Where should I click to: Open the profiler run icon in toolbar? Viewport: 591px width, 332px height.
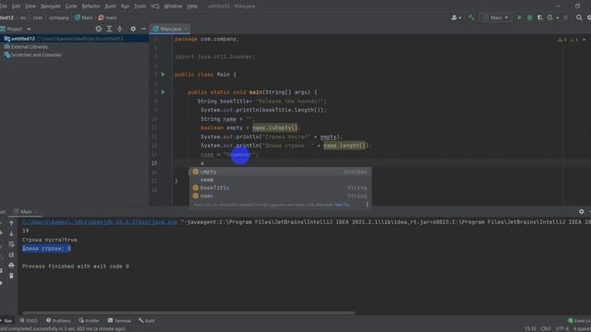coord(550,18)
